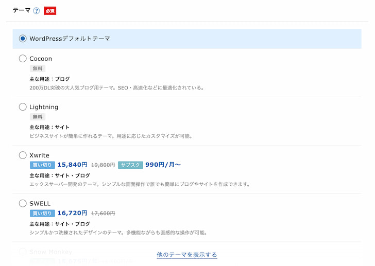Viewport: 375px width, 266px height.
Task: Click the 買い切り badge under Xwrite
Action: click(42, 165)
